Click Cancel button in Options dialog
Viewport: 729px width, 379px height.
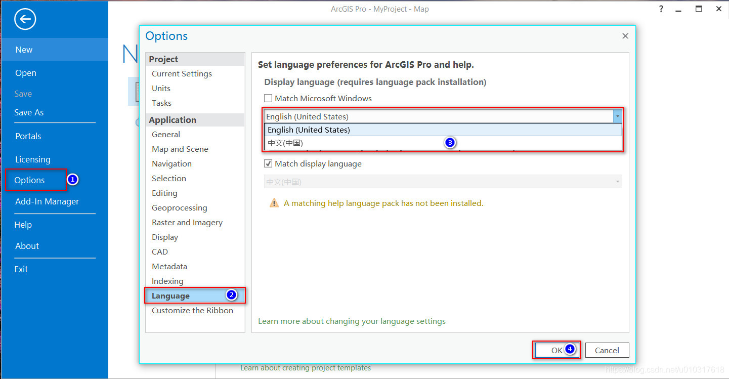pos(607,350)
